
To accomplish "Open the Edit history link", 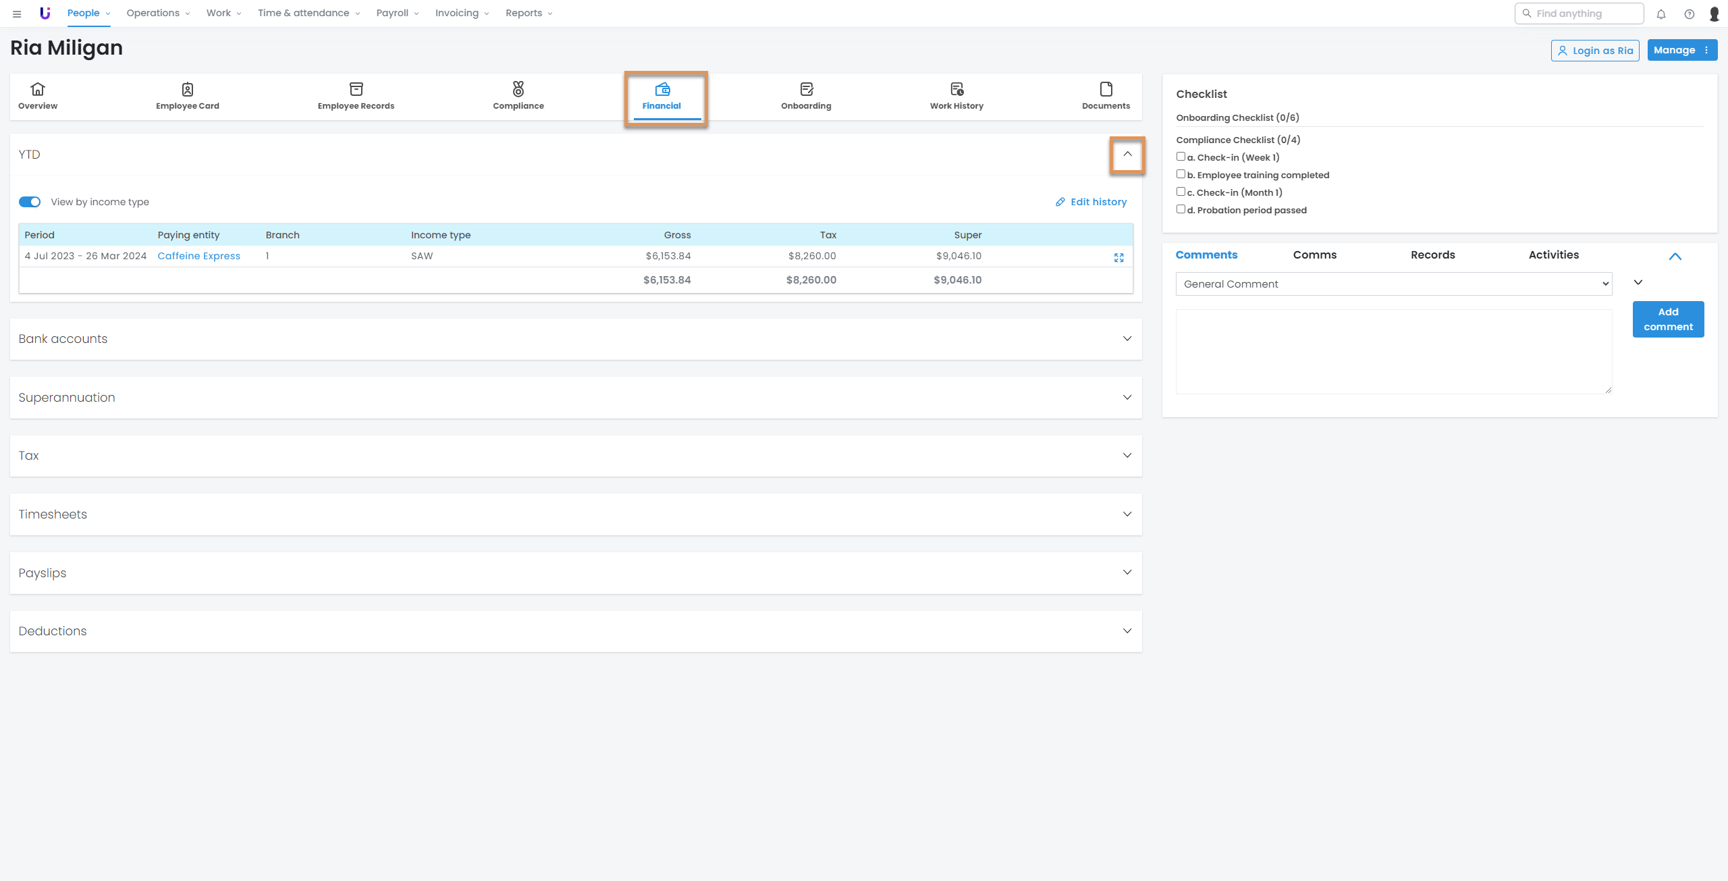I will coord(1091,202).
